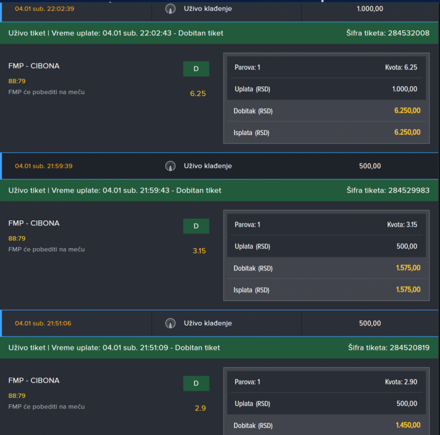Click live betting icon in the 21:51:06 row
The height and width of the screenshot is (435, 440).
click(170, 323)
